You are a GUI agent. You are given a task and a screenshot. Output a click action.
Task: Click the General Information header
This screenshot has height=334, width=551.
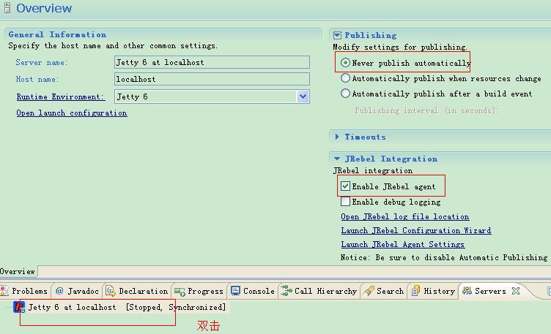tap(57, 34)
